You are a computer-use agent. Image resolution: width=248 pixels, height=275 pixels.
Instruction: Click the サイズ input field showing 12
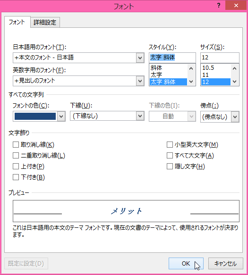click(x=220, y=58)
